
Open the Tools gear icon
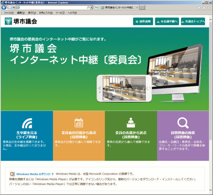[x=209, y=8]
